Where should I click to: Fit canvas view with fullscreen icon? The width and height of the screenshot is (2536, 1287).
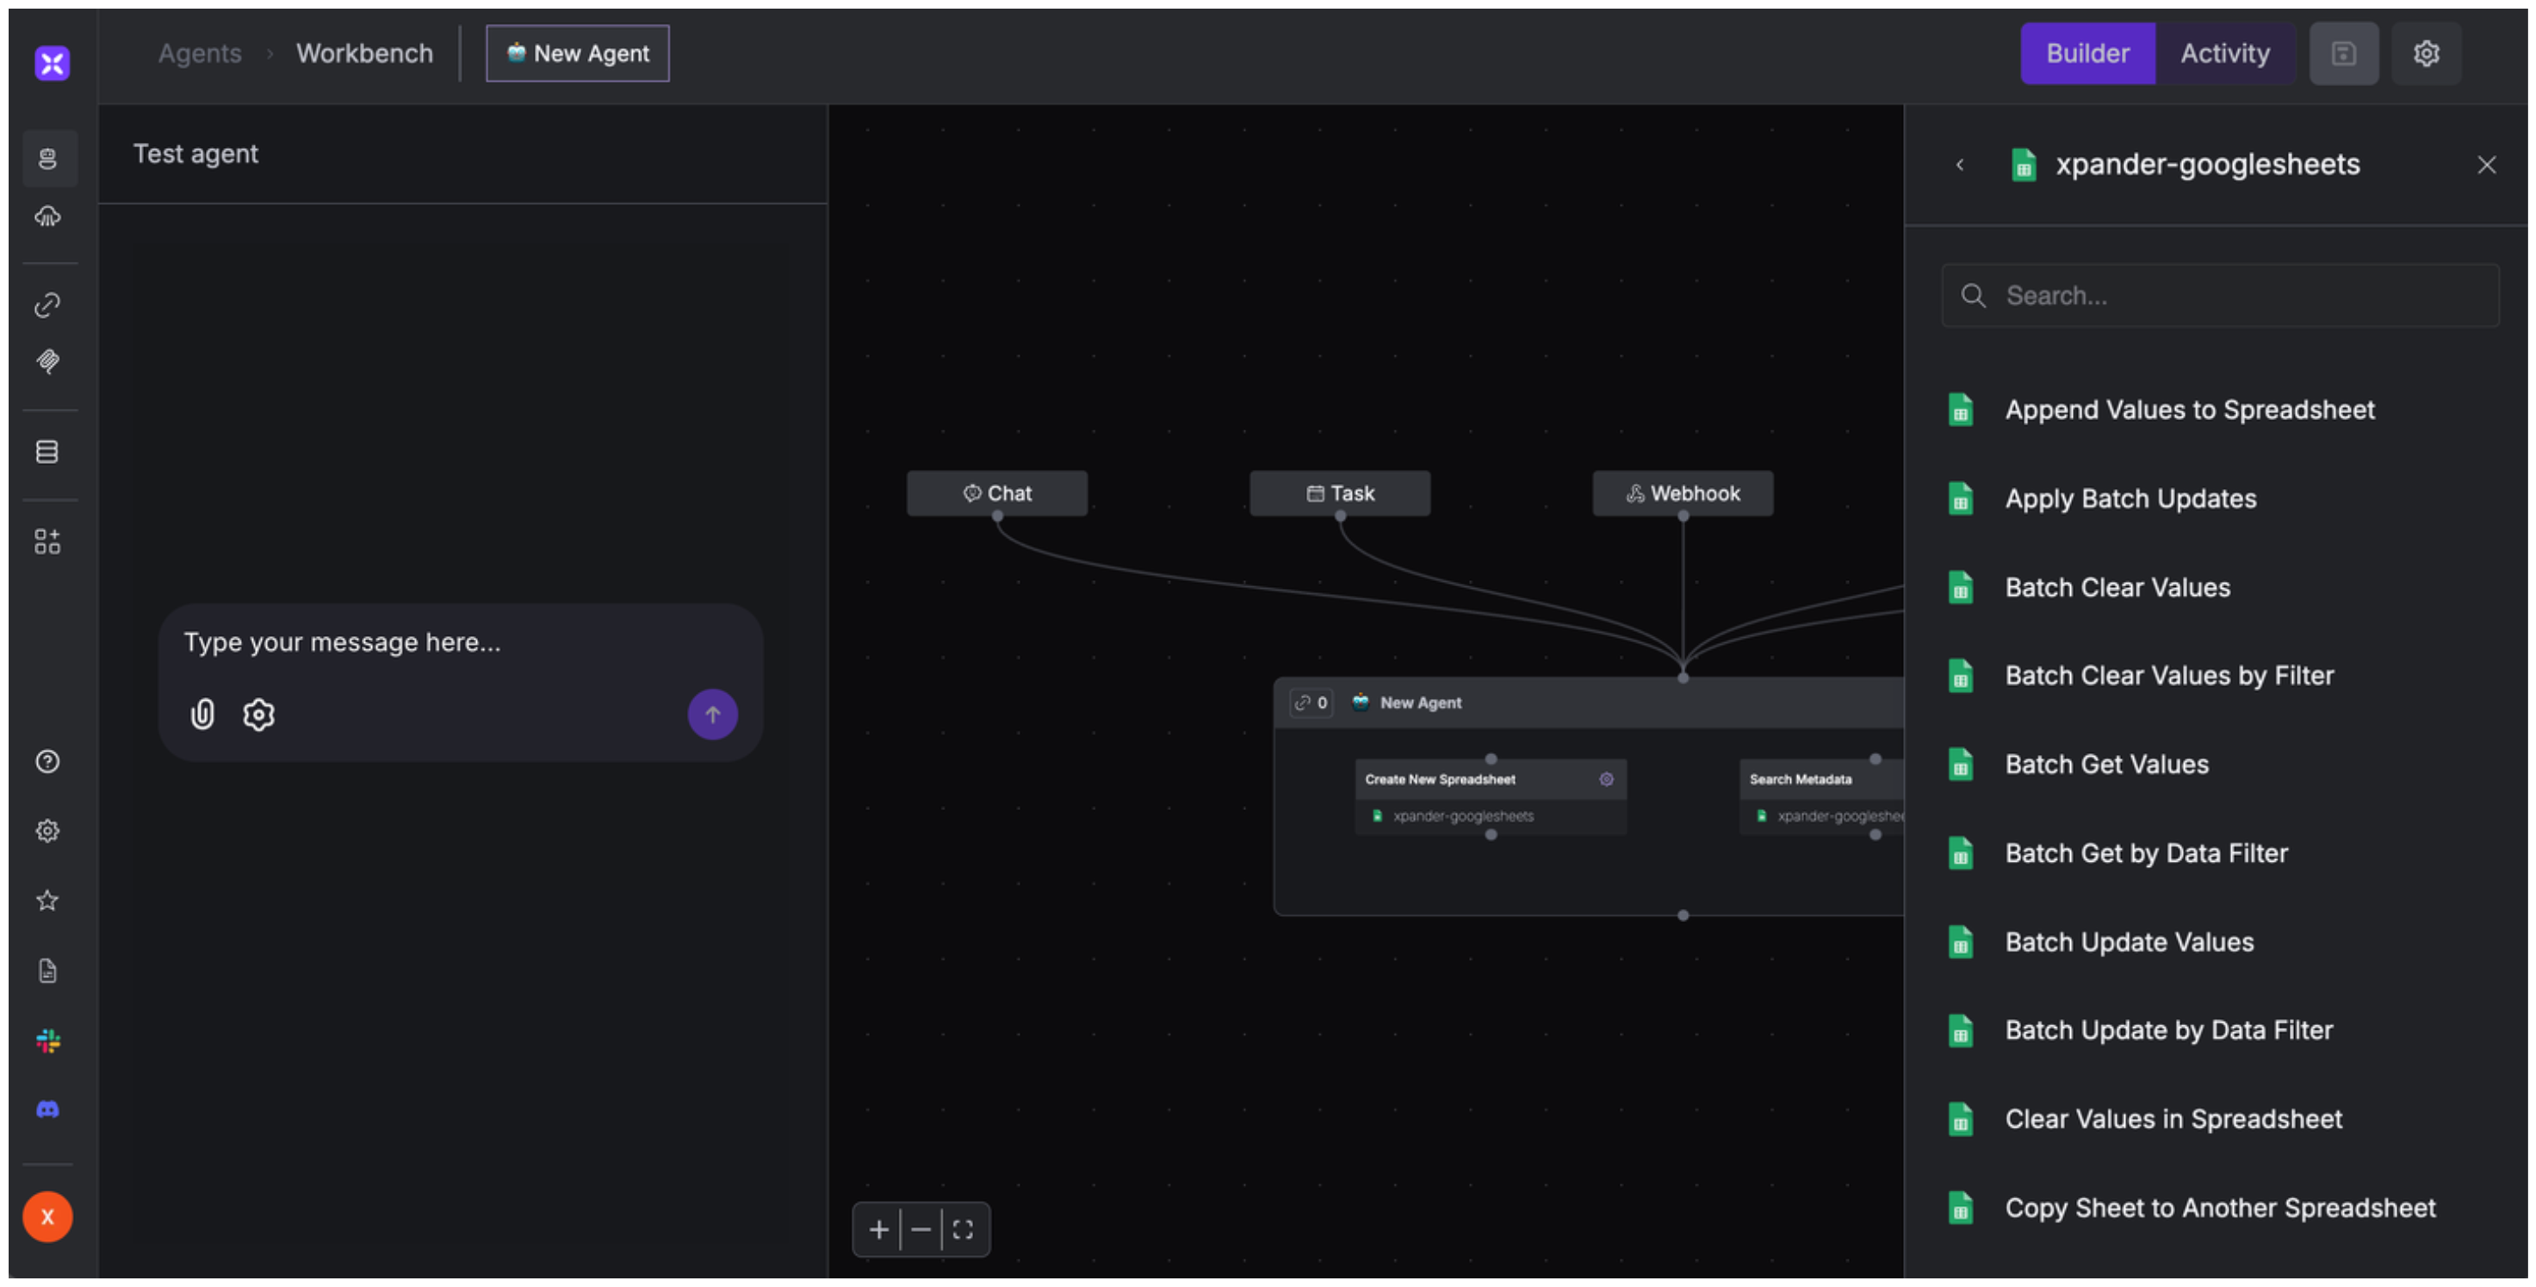pos(963,1229)
